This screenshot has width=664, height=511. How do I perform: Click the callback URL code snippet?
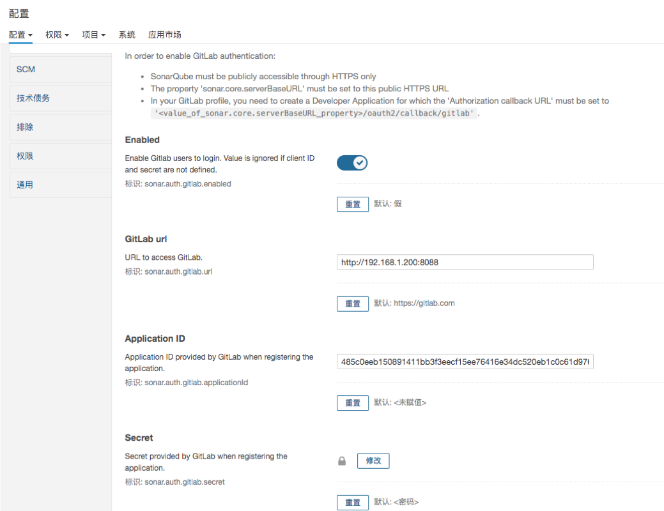click(x=314, y=113)
